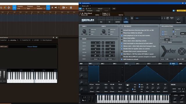The height and width of the screenshot is (104, 186).
Task: Toggle LFO ANCH checkbox
Action: pos(139,87)
